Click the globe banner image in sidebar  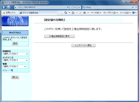(x=15, y=21)
